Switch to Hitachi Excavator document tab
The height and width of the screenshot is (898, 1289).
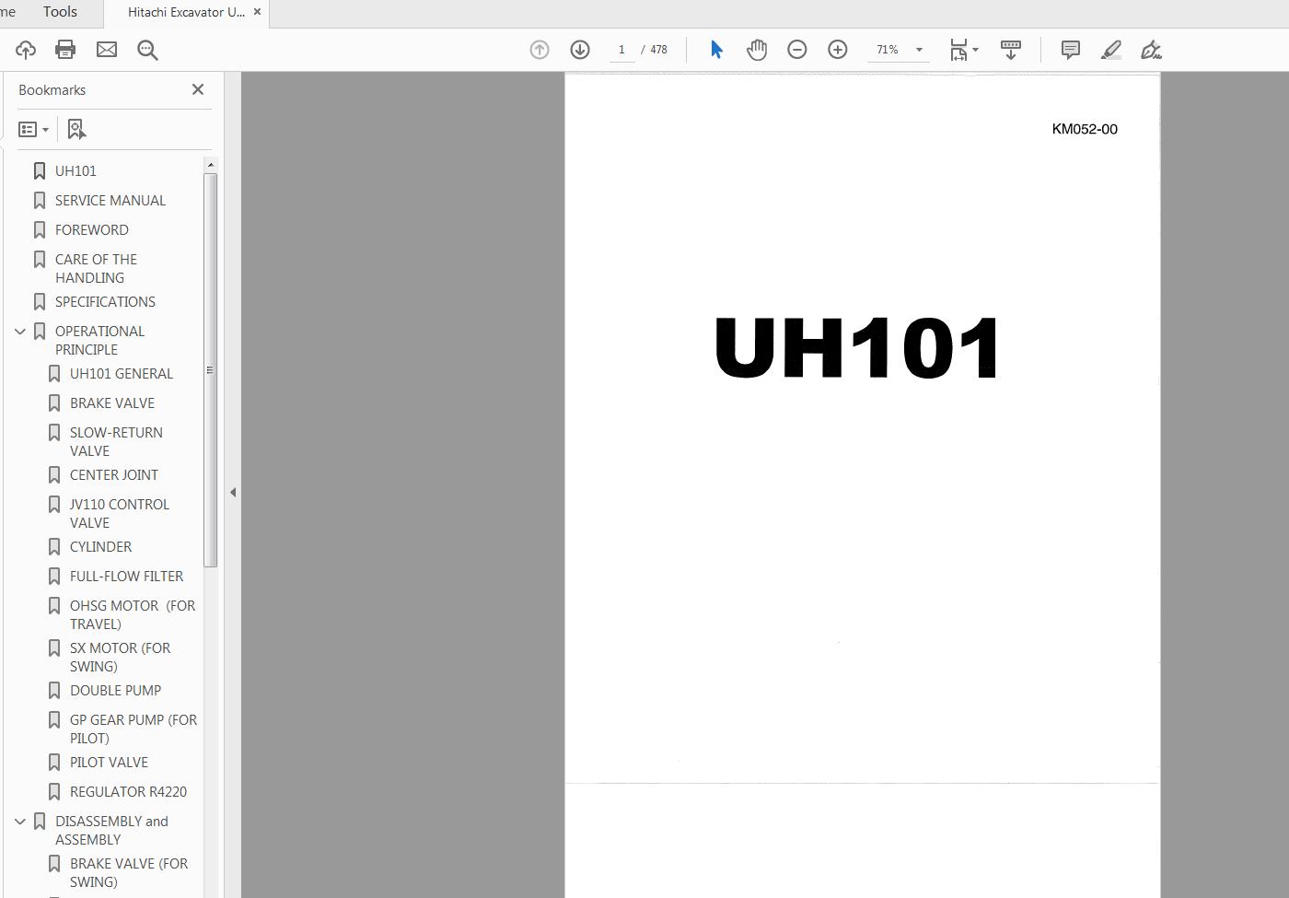tap(186, 13)
